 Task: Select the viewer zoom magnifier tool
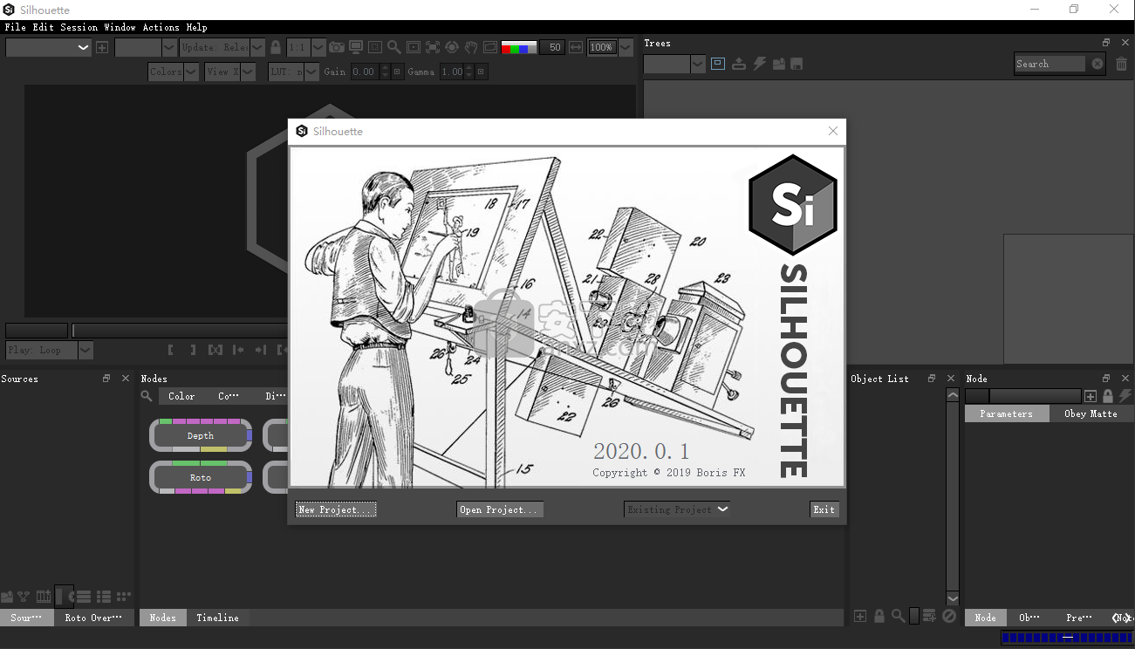pos(394,47)
